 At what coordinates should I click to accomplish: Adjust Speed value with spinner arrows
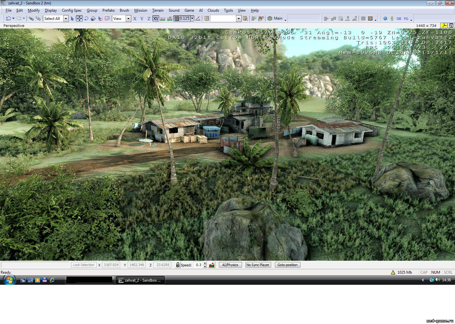tap(205, 265)
